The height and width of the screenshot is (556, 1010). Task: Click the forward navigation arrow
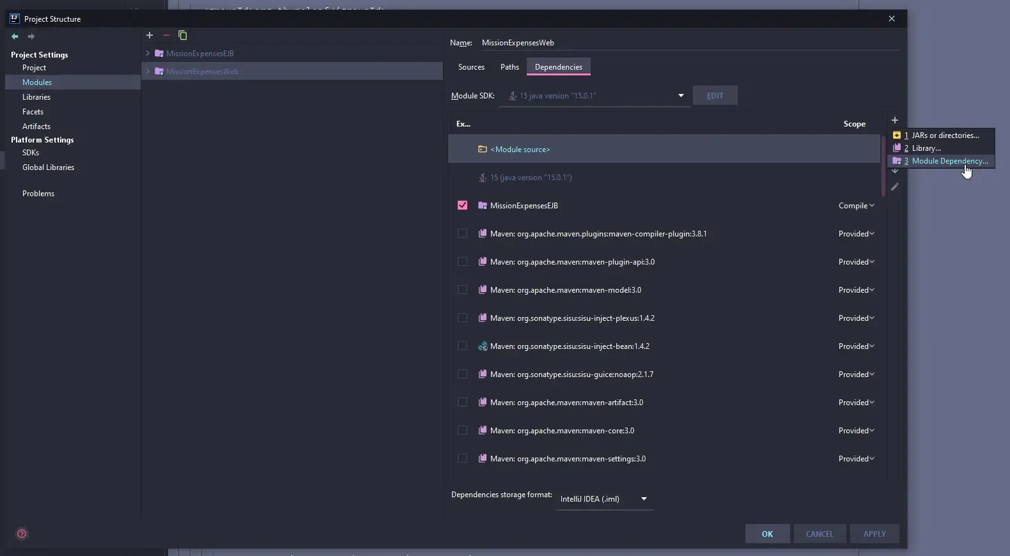(x=31, y=36)
